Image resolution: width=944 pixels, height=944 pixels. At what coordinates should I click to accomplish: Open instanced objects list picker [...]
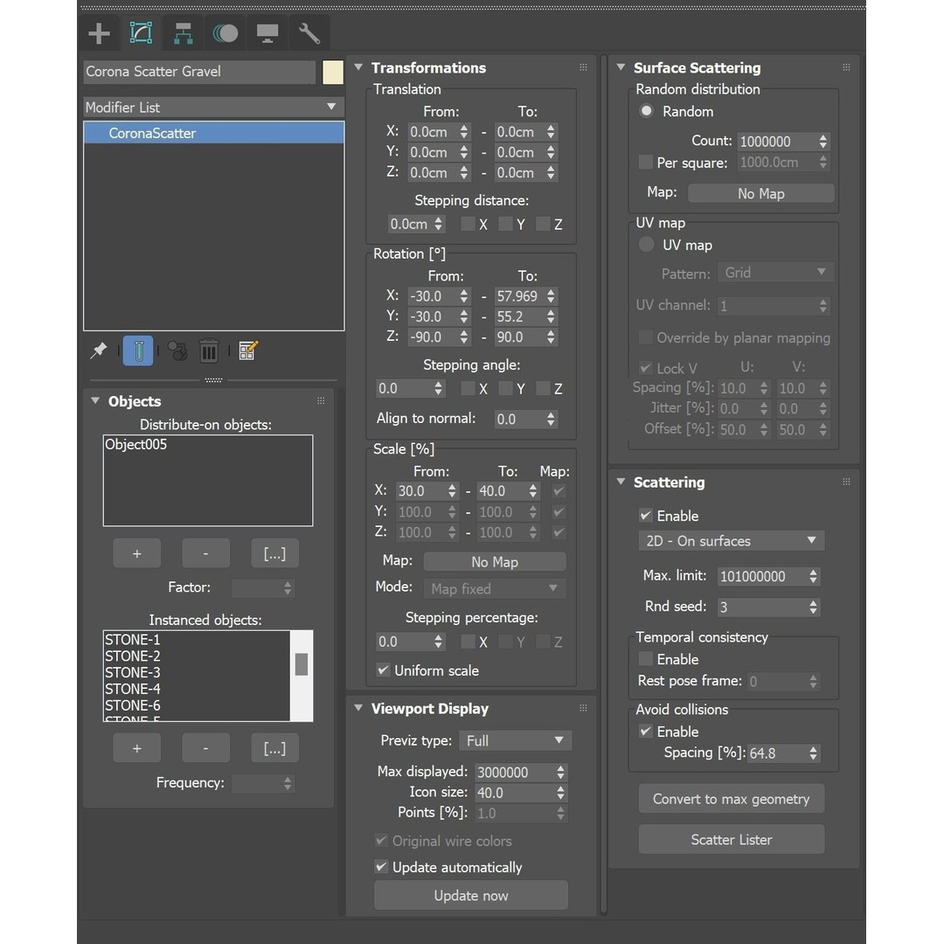[x=274, y=748]
